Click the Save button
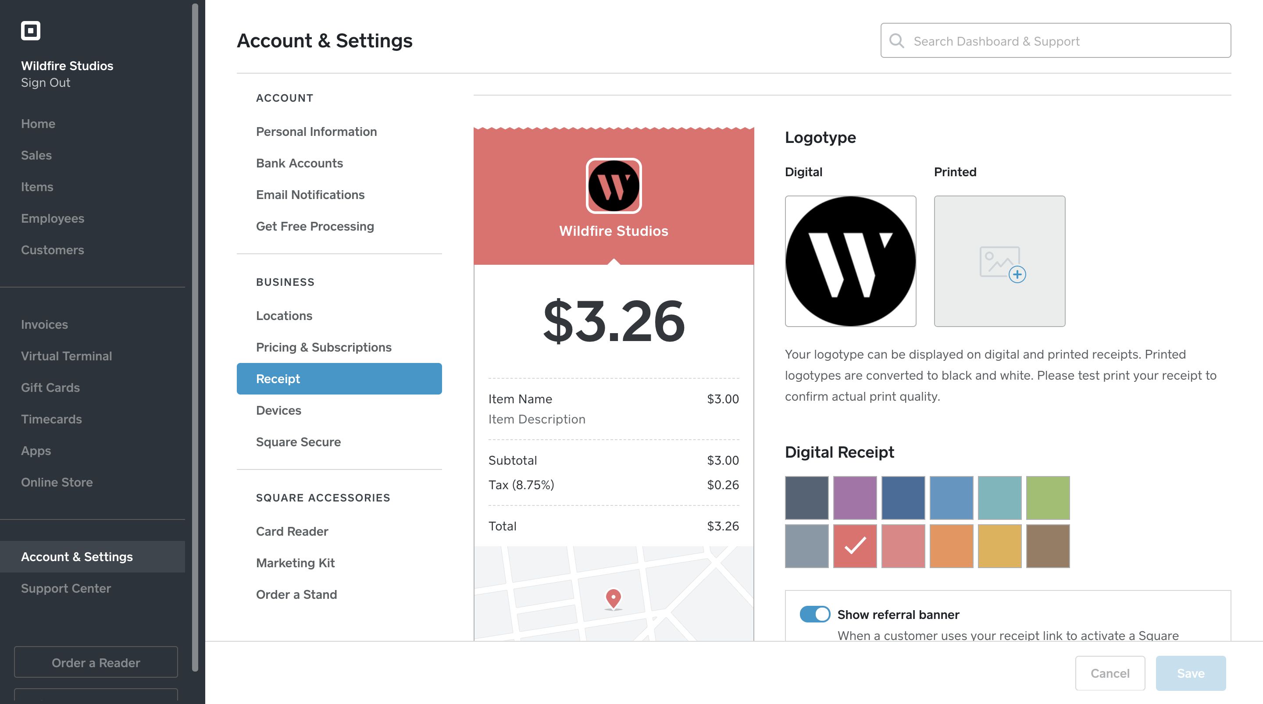The width and height of the screenshot is (1263, 704). (x=1191, y=673)
